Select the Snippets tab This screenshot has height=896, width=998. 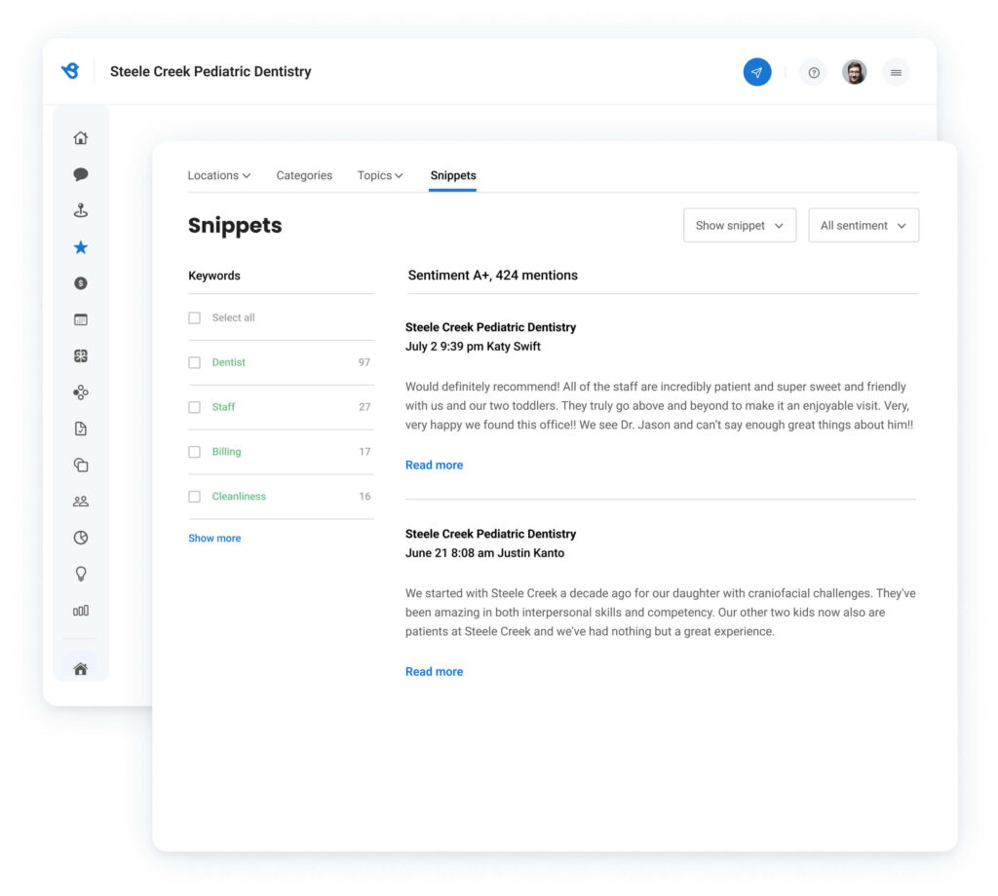(x=453, y=175)
